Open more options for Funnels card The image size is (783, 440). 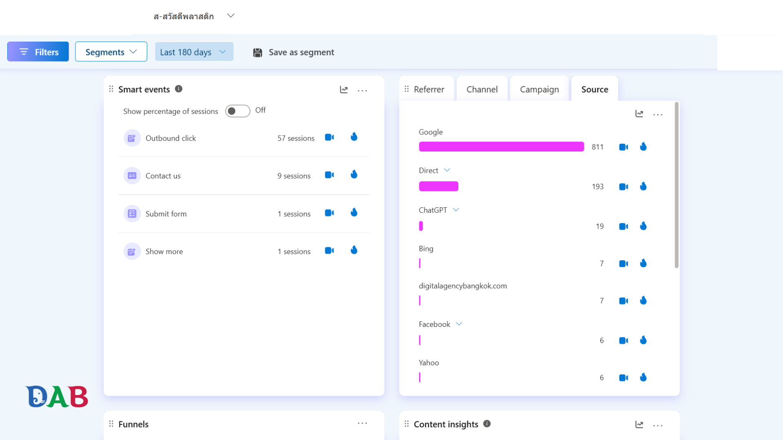[x=363, y=423]
